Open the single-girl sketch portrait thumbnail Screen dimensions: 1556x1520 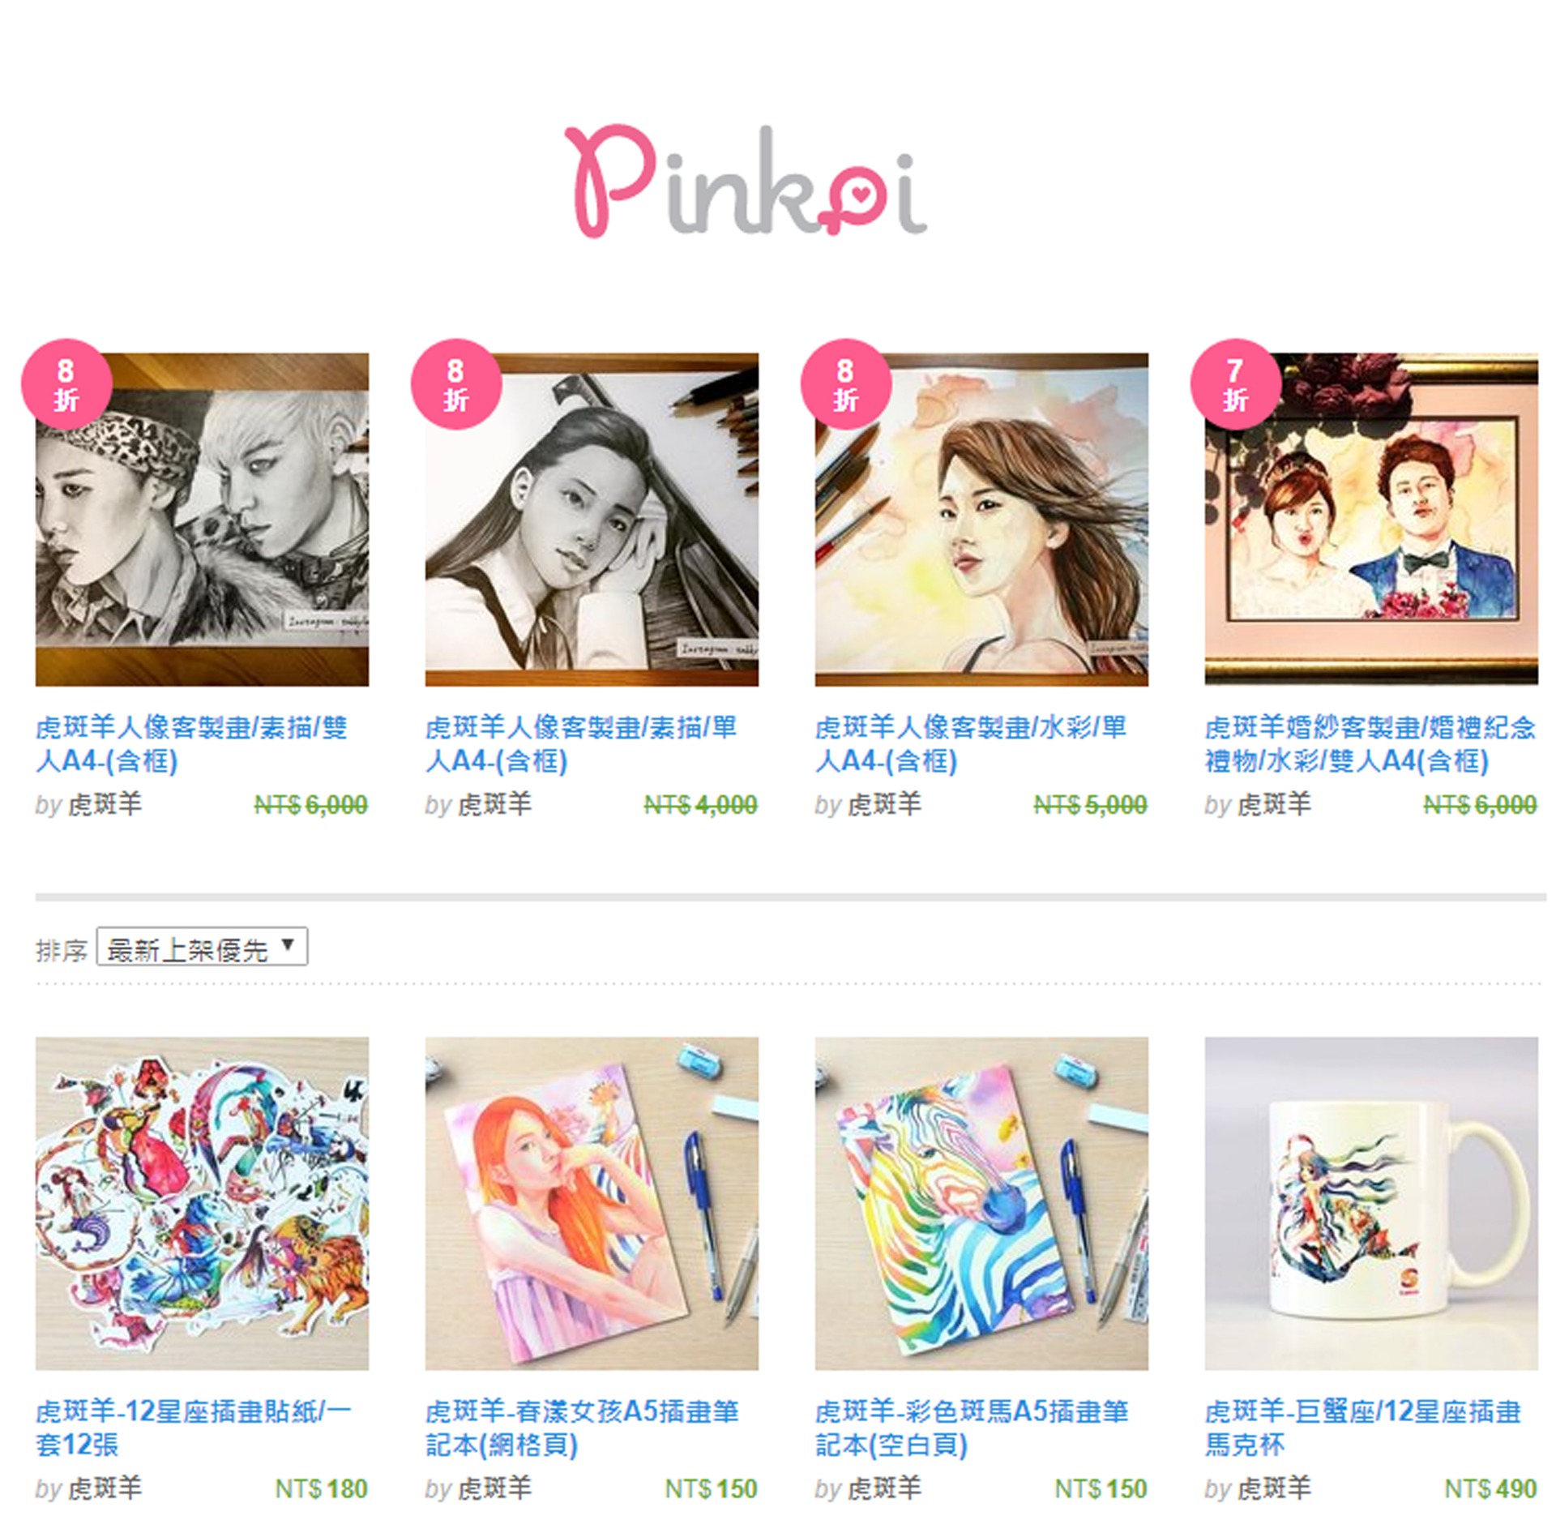[x=592, y=520]
